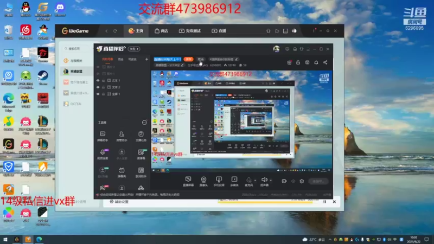This screenshot has width=434, height=244.
Task: Add a 直播屏幕 screen capture source
Action: coord(188,181)
